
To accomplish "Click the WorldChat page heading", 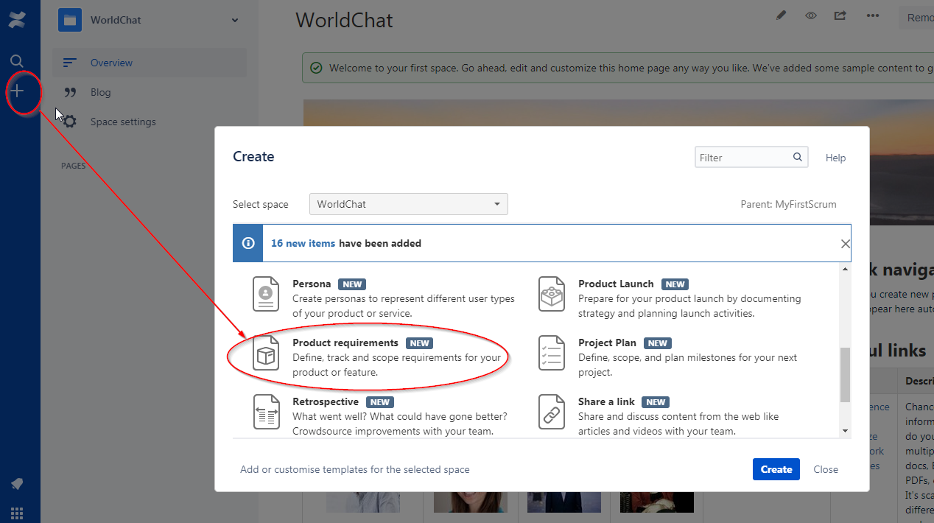I will pos(344,20).
